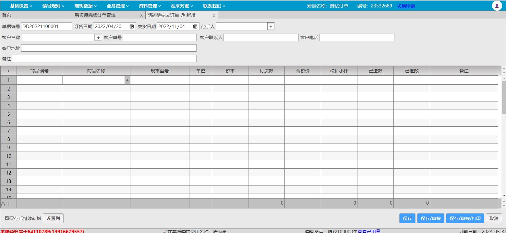Expand 业务管理 menu
The image size is (506, 233).
[118, 6]
